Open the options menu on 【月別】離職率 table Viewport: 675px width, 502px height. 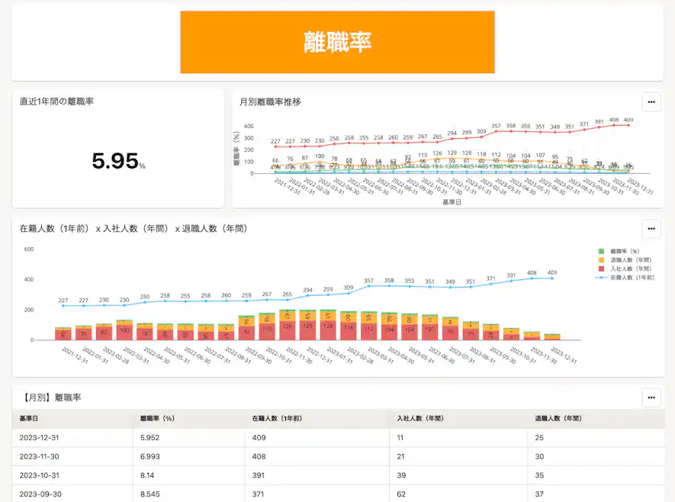[651, 397]
